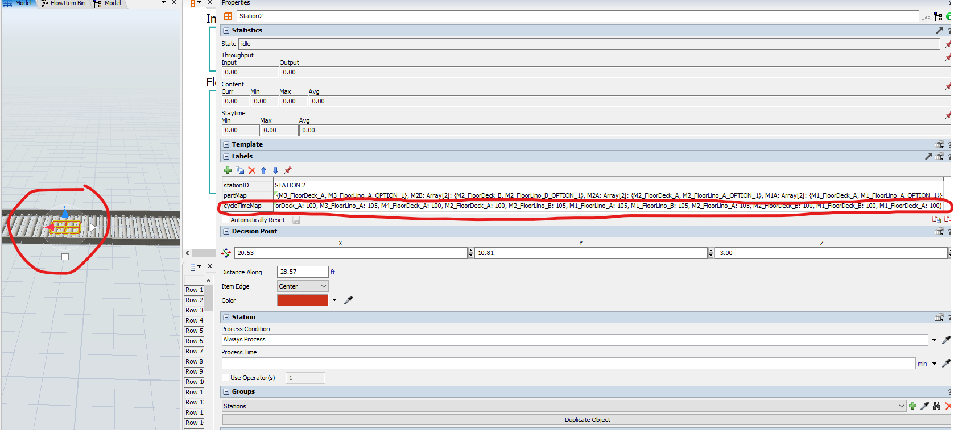Check Use Operator(s) option
This screenshot has height=430, width=954.
pos(226,378)
